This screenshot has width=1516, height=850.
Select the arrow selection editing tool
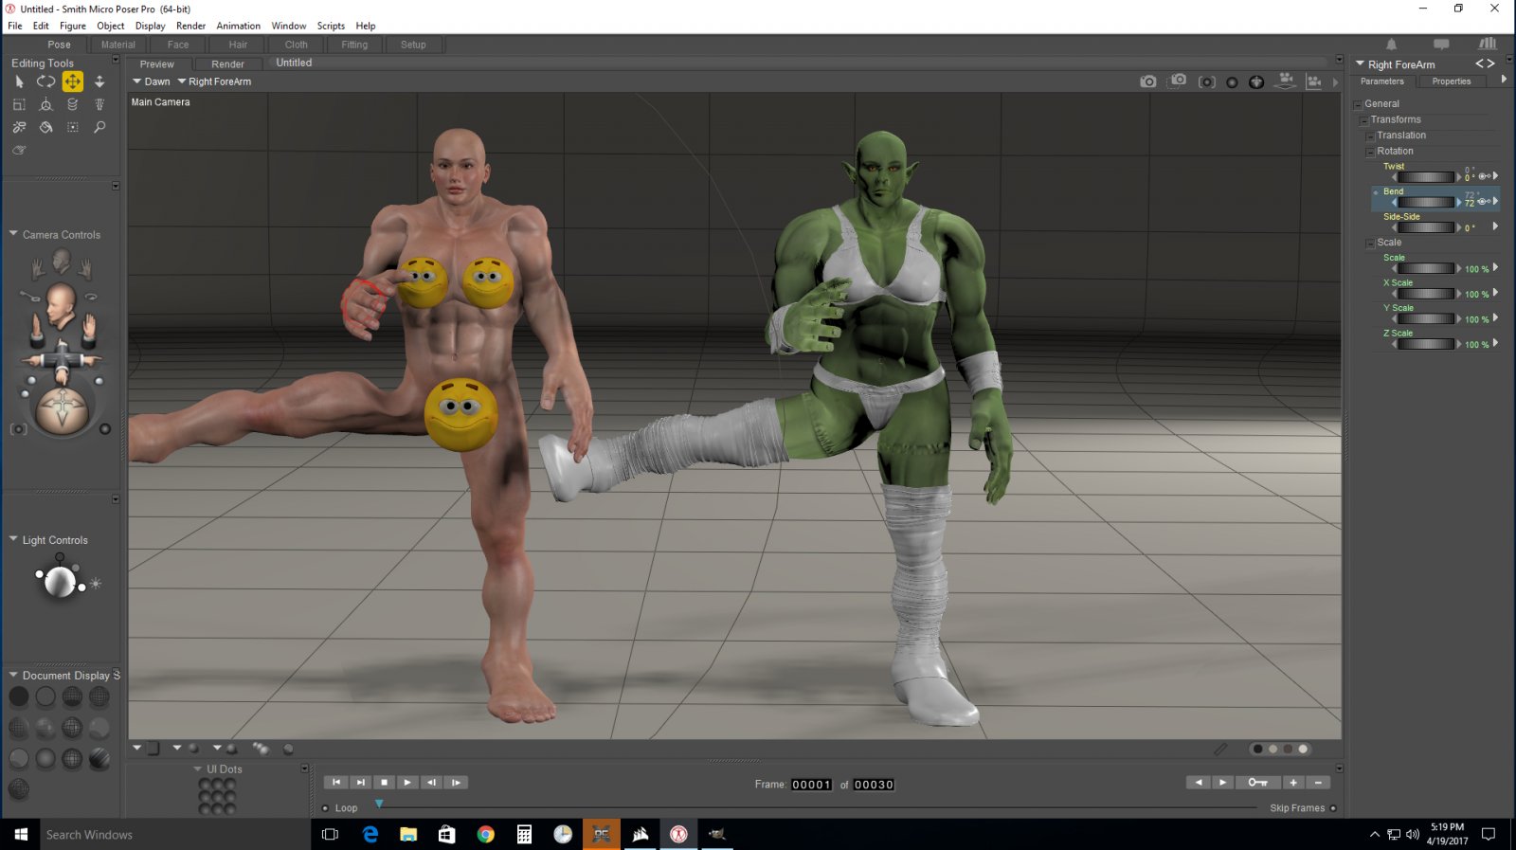coord(19,82)
